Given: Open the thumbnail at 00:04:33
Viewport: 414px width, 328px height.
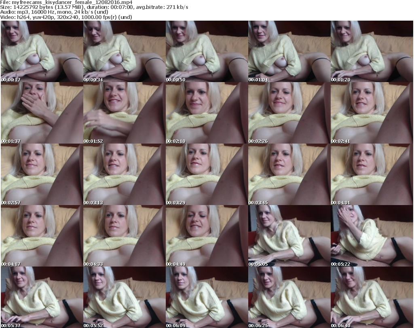Looking at the screenshot, I should [125, 236].
